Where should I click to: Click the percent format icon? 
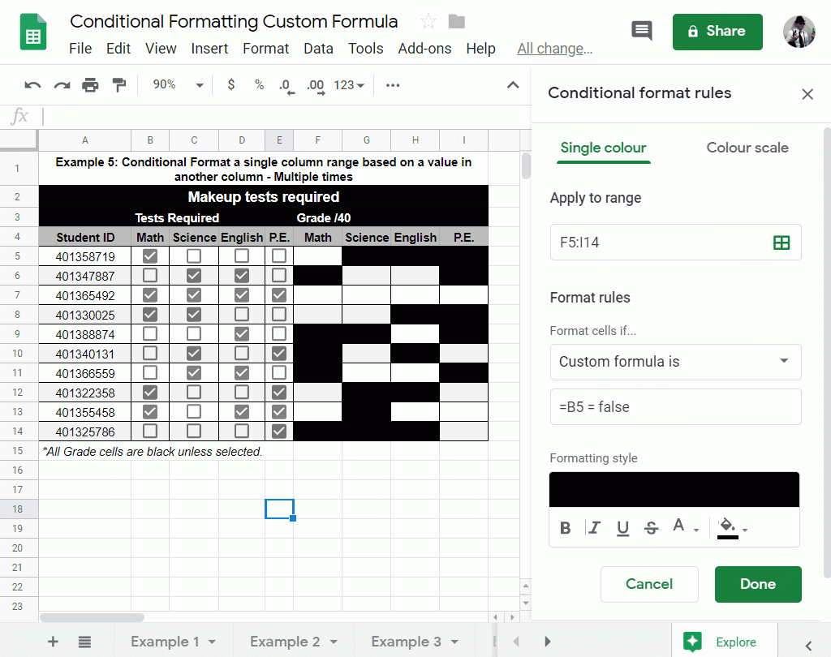(x=259, y=84)
